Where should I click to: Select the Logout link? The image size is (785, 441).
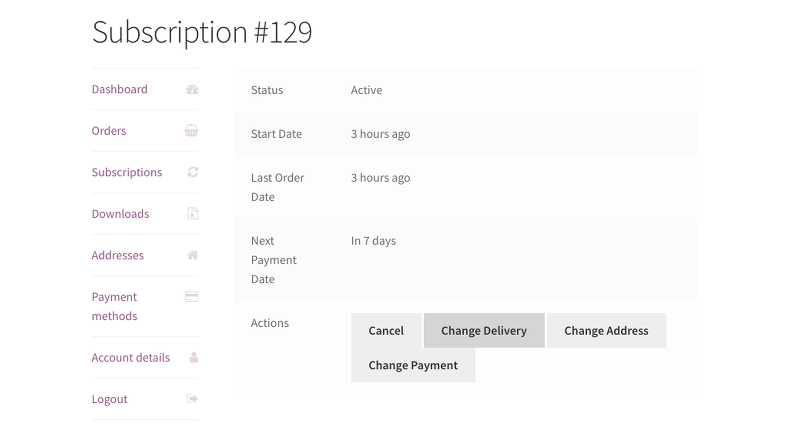(x=109, y=399)
